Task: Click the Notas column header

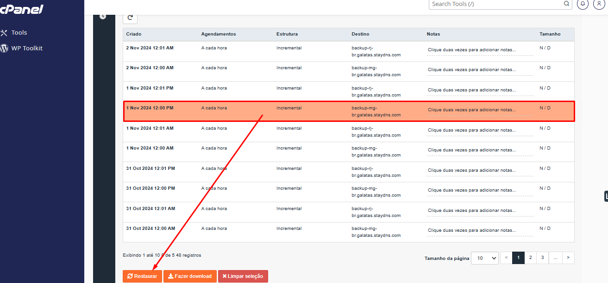Action: [433, 34]
